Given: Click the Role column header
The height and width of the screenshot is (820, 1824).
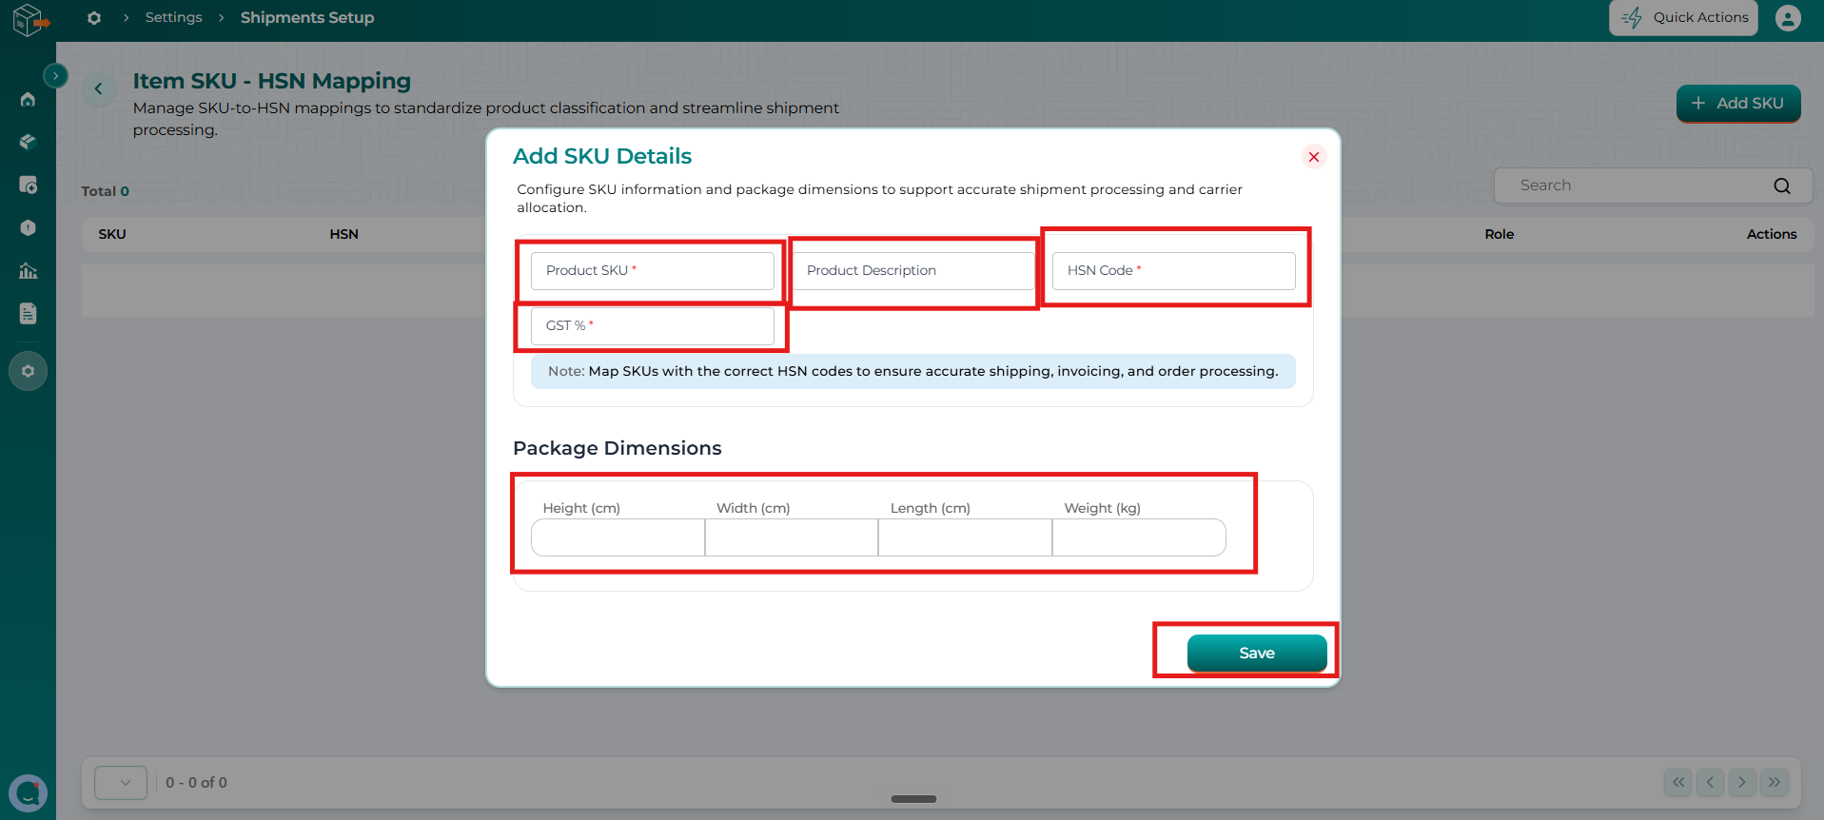Looking at the screenshot, I should [x=1499, y=234].
